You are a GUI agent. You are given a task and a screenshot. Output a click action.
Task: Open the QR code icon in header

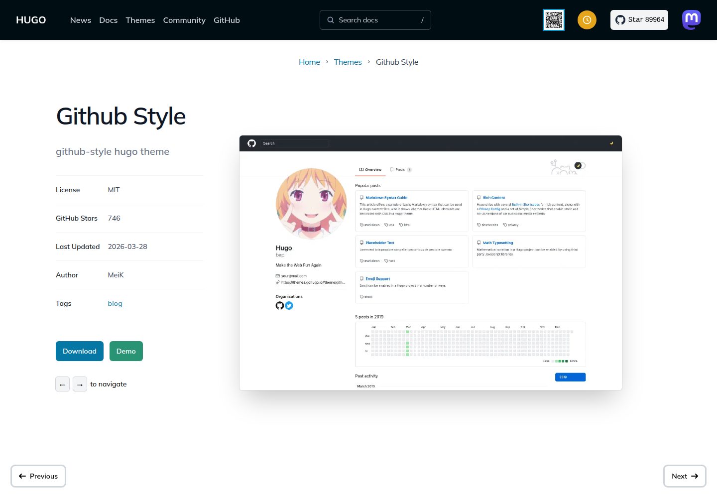tap(554, 20)
